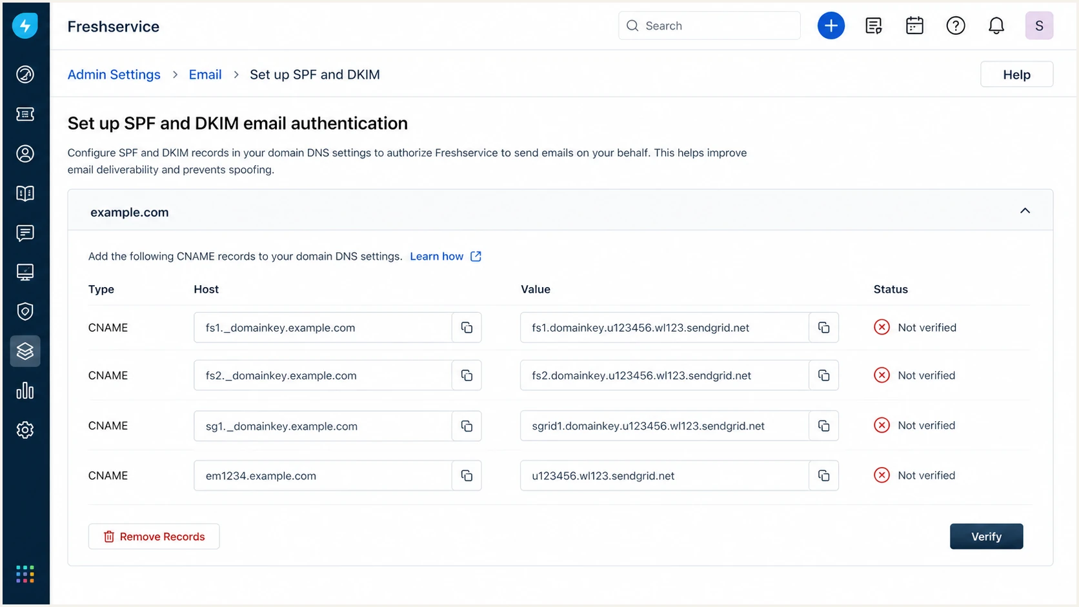Open the colorful app switcher grid

[x=25, y=573]
